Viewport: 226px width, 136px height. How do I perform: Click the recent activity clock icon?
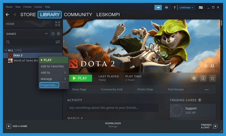pyautogui.click(x=53, y=34)
